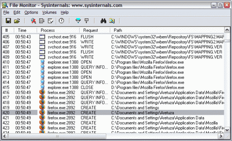Open the Edit menu
Viewport: 232px width, 141px height.
point(17,12)
